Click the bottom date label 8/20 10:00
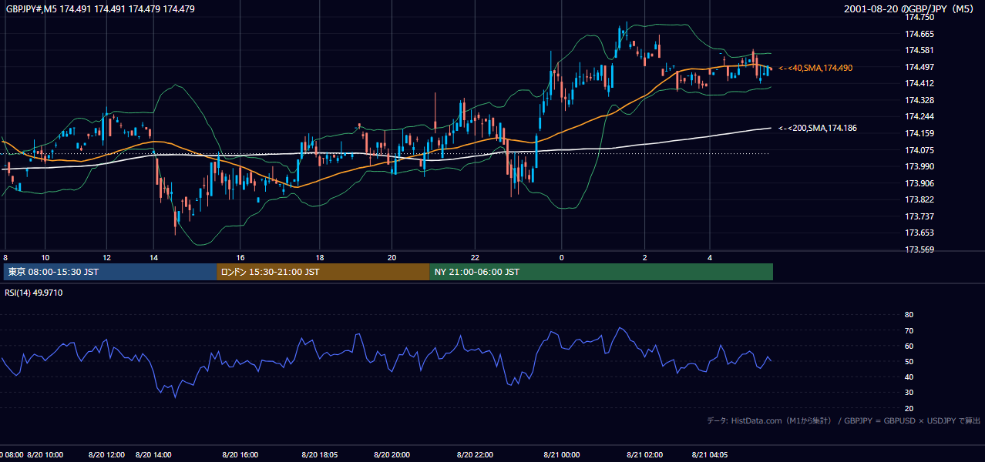Screen dimensions: 985x462 45,455
